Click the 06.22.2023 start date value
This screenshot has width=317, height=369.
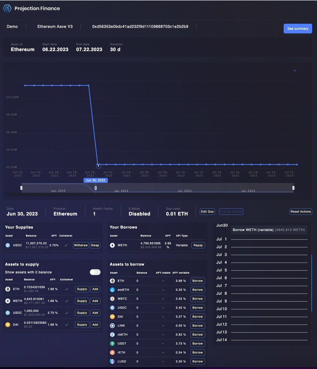coord(55,49)
